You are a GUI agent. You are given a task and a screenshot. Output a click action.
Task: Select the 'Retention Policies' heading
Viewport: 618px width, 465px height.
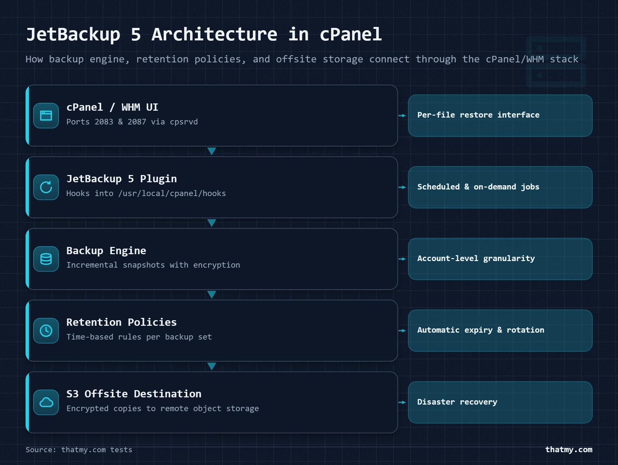122,322
